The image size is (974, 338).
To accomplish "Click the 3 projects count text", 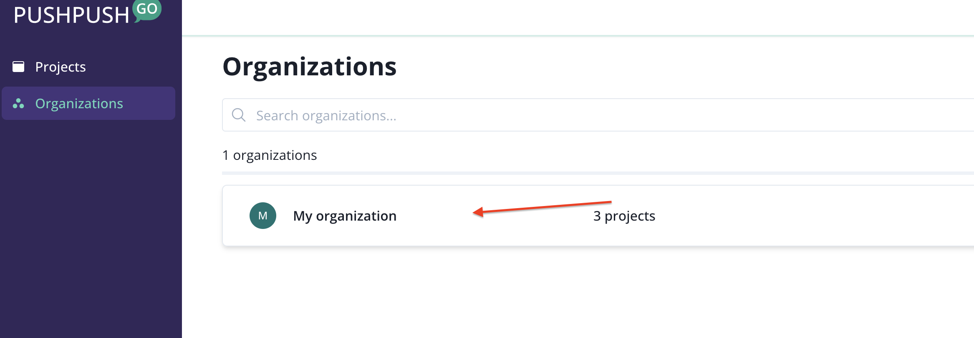I will (624, 216).
